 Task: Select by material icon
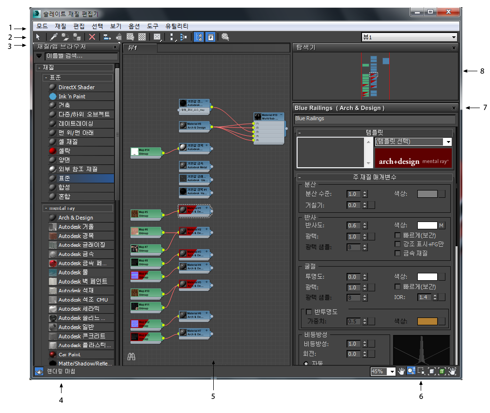(225, 37)
